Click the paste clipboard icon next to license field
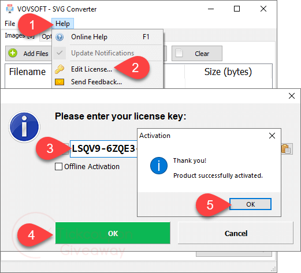Screen dimensions: 301x273 [x=287, y=149]
